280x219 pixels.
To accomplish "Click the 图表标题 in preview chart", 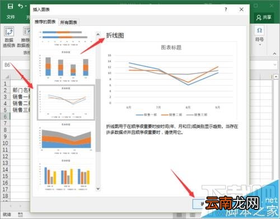I will point(171,48).
